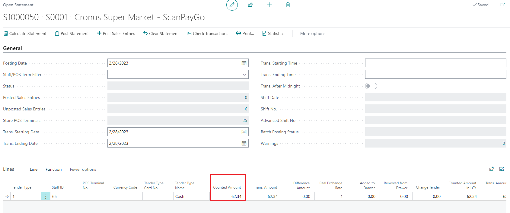Maximize the Lines section icon
510x213 pixels.
click(x=502, y=169)
